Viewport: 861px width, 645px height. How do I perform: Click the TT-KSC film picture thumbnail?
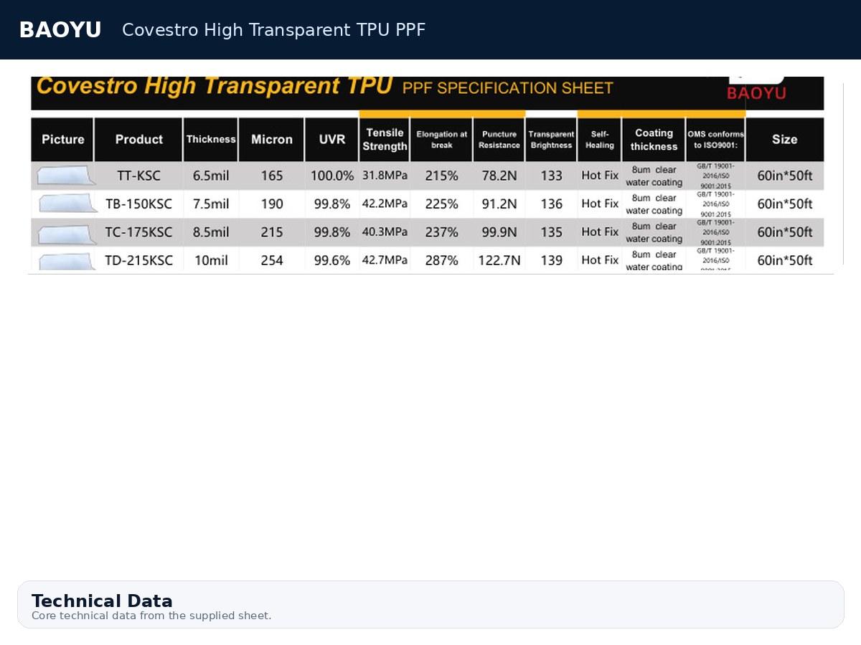[66, 176]
